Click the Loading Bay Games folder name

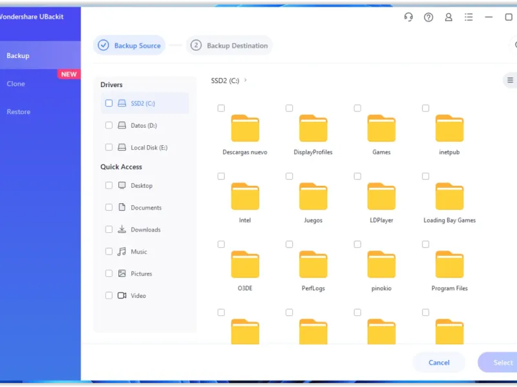(x=449, y=220)
